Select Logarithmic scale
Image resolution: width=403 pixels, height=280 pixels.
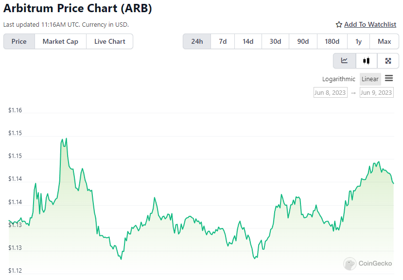[x=338, y=79]
